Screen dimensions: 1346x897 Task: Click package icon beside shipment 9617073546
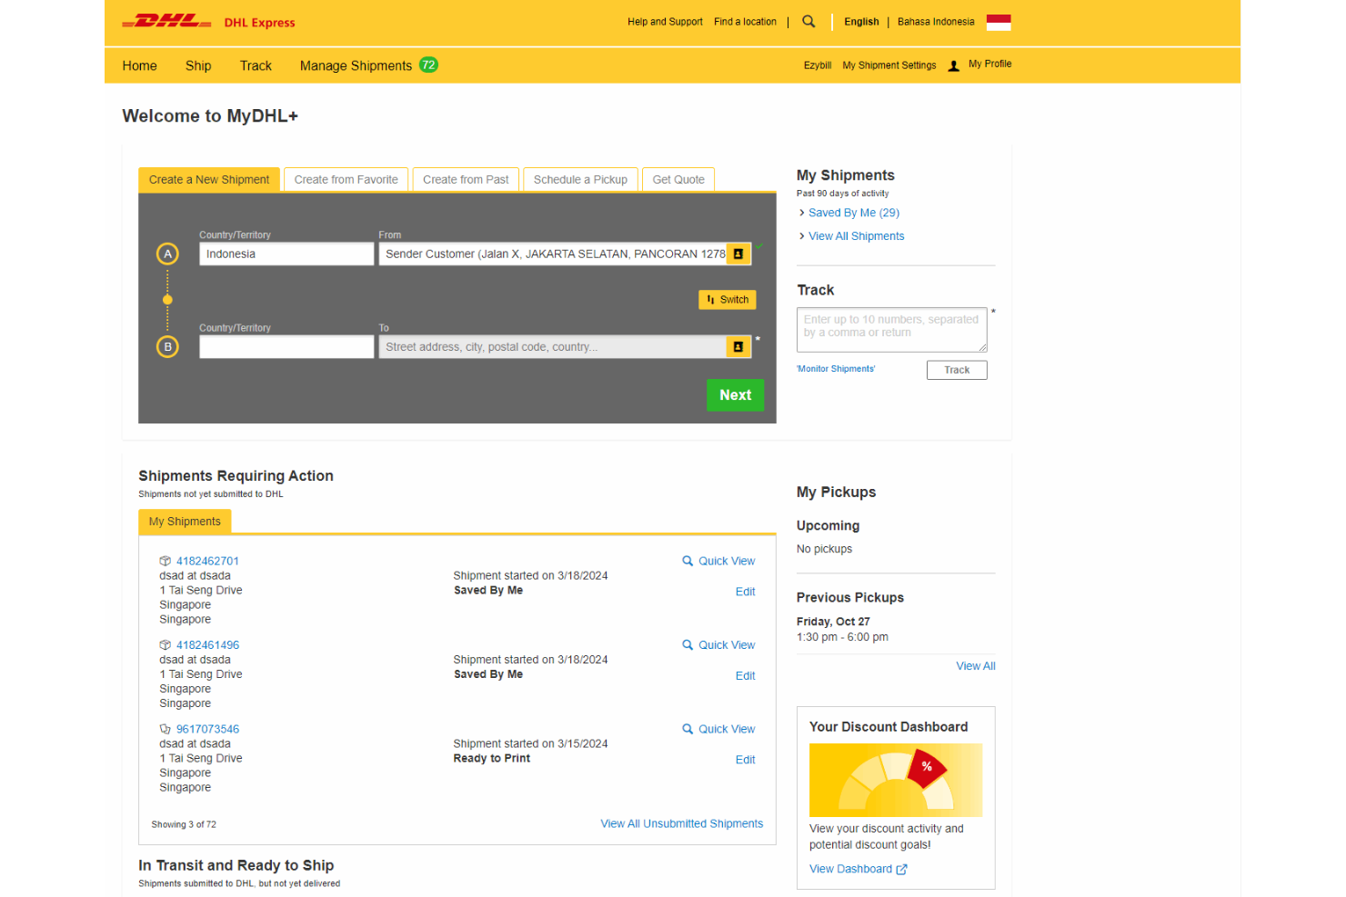tap(166, 729)
